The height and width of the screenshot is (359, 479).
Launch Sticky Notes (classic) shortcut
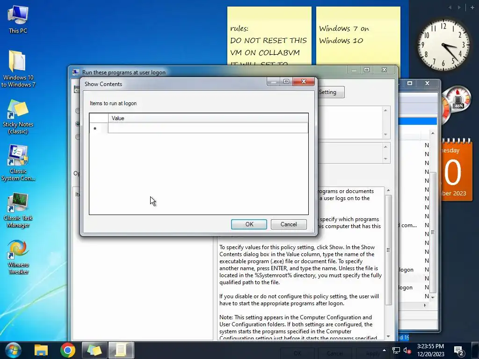tap(18, 116)
